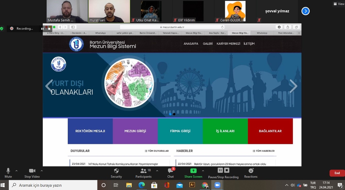Viewport: 345px width, 190px height.
Task: Click the Windows search box in taskbar
Action: [54, 185]
